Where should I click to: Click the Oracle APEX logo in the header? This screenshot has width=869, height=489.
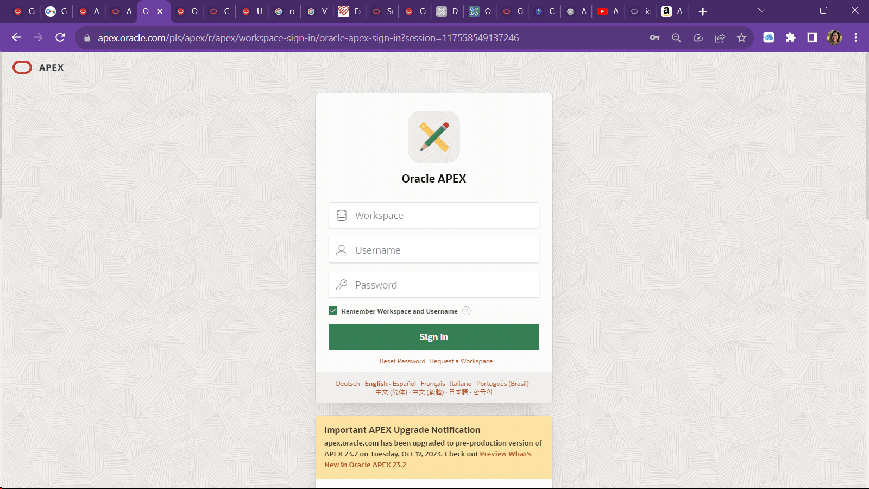38,67
